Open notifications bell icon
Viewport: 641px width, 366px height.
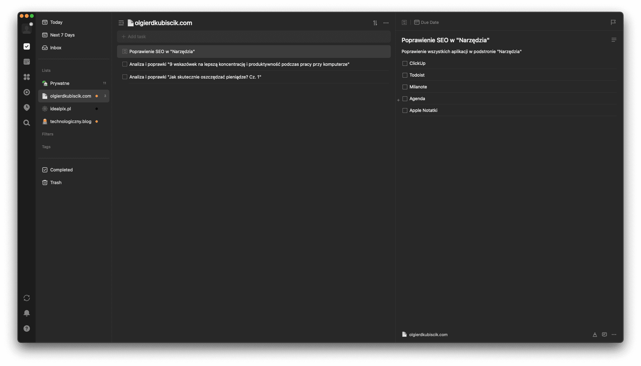tap(27, 313)
